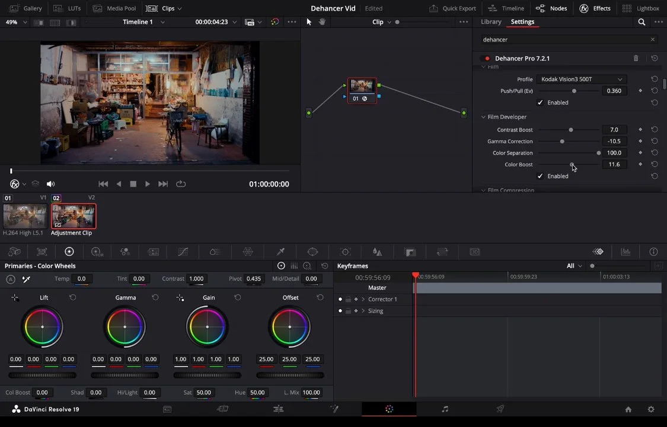The height and width of the screenshot is (427, 667).
Task: Open the Profile Kodak Vision3 500T dropdown
Action: coord(581,79)
